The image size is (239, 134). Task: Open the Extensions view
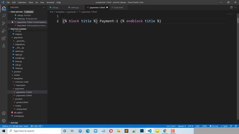4,38
